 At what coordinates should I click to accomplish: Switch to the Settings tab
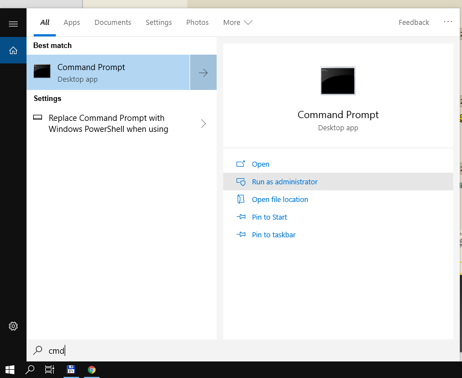click(x=159, y=23)
